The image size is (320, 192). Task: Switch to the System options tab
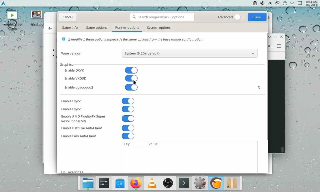159,27
